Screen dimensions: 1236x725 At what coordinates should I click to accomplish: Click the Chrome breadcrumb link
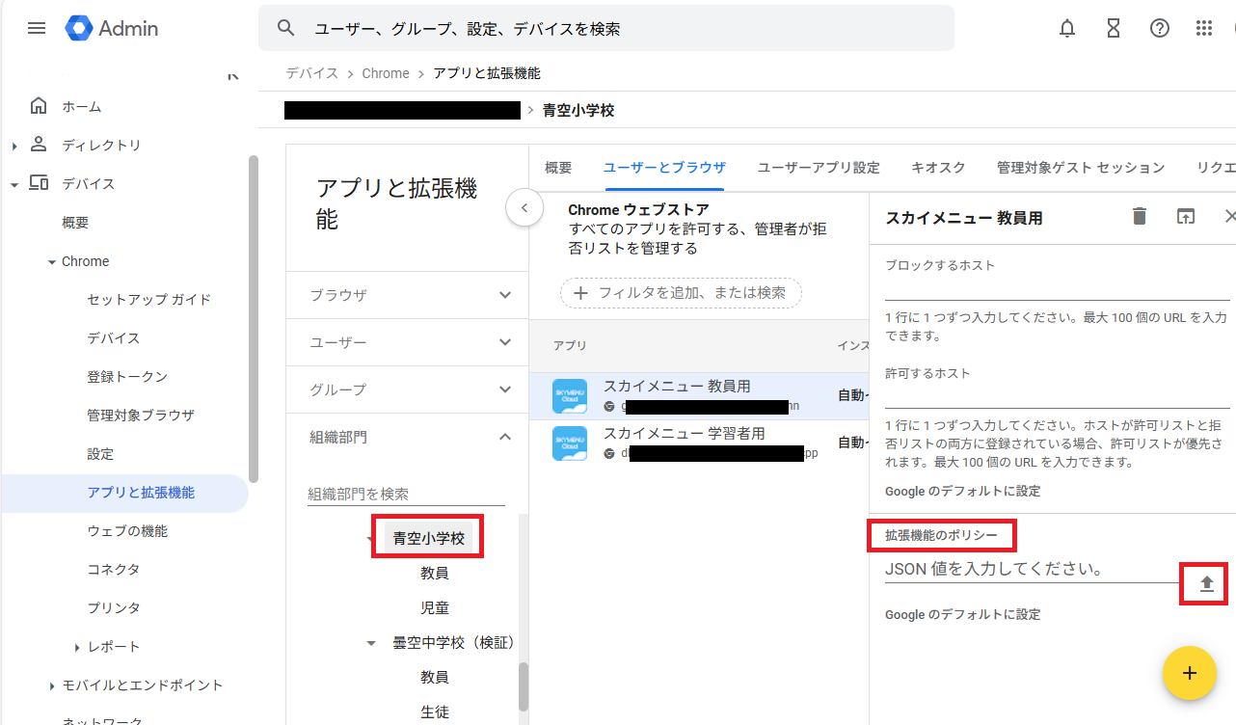pyautogui.click(x=386, y=73)
